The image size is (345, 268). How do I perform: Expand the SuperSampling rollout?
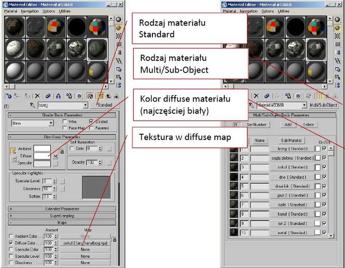point(62,216)
